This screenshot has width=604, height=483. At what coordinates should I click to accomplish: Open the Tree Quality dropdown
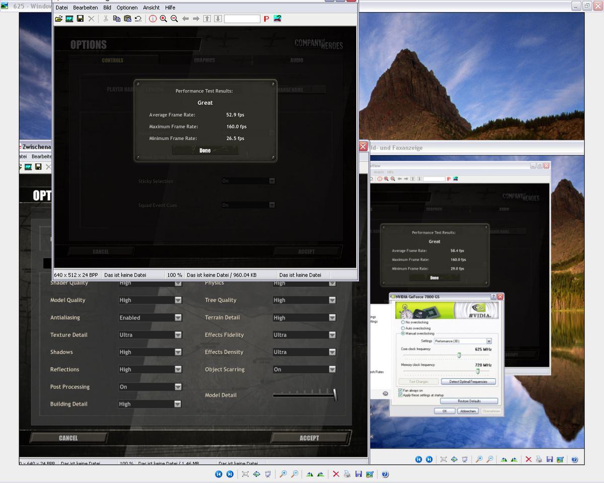click(x=304, y=300)
